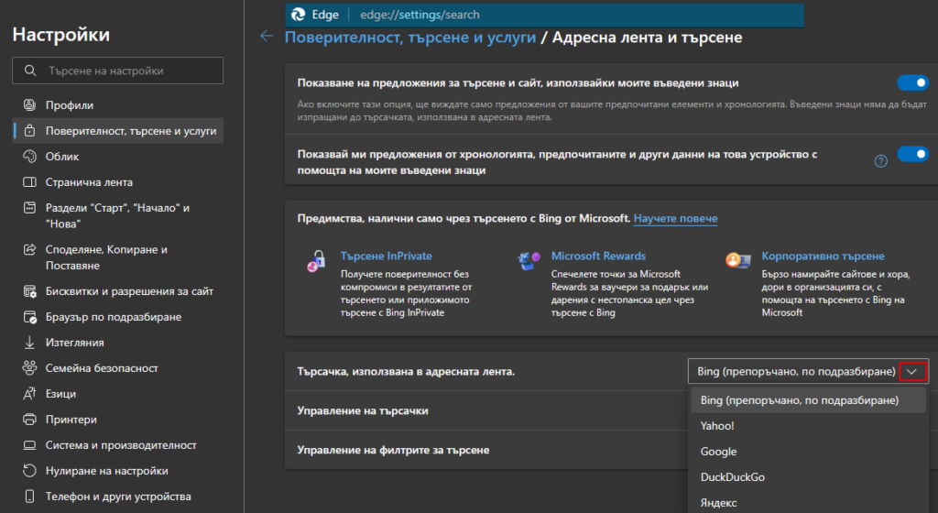Click the Принтери printer icon
Viewport: 938px width, 513px height.
tap(29, 420)
